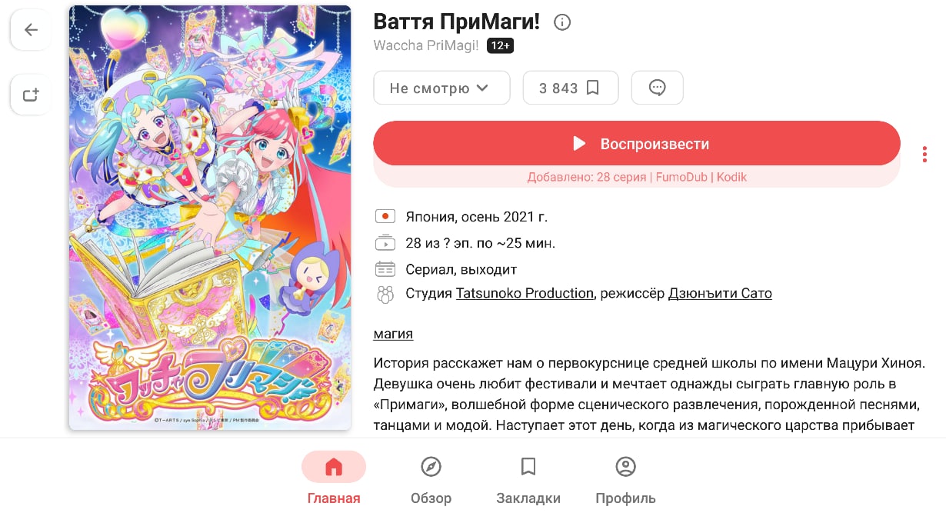Play the anime with Воспроизвести button
Screen dimensions: 946x513
pyautogui.click(x=637, y=144)
